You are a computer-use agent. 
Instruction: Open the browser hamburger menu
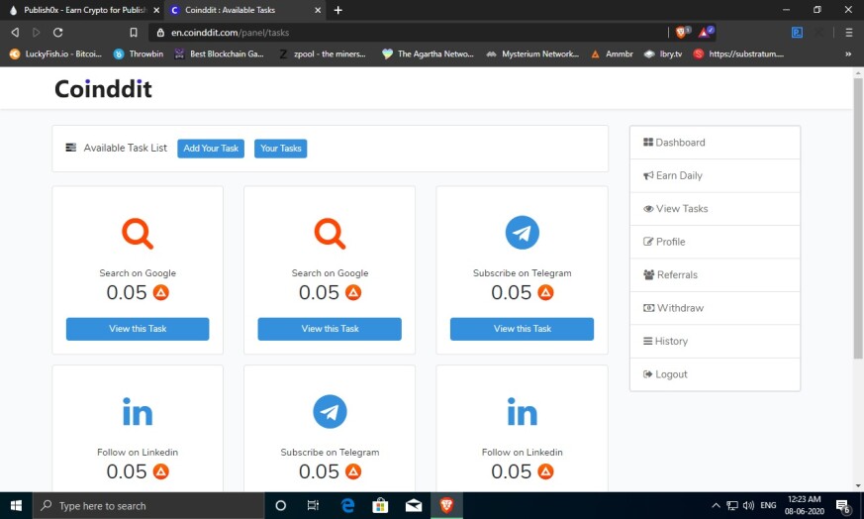click(848, 33)
